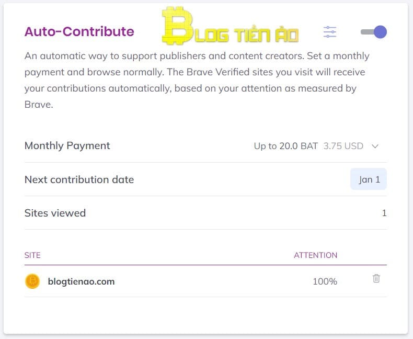The height and width of the screenshot is (339, 413).
Task: Click the 100% attention value
Action: 325,281
